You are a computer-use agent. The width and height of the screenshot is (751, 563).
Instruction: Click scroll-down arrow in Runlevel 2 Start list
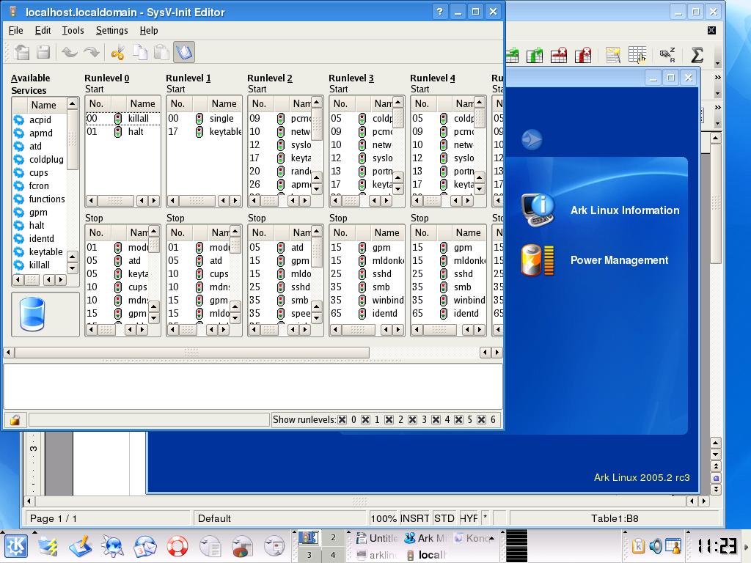point(317,189)
